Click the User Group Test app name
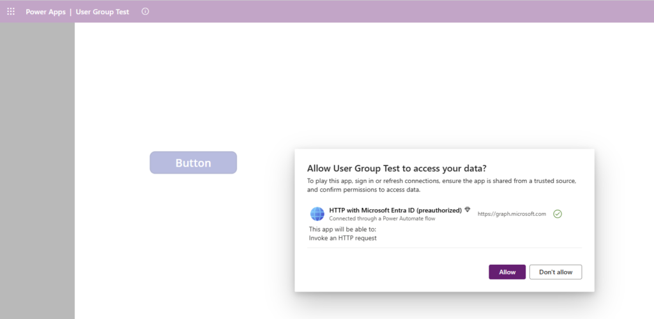Screen dimensions: 654x319 [x=103, y=11]
